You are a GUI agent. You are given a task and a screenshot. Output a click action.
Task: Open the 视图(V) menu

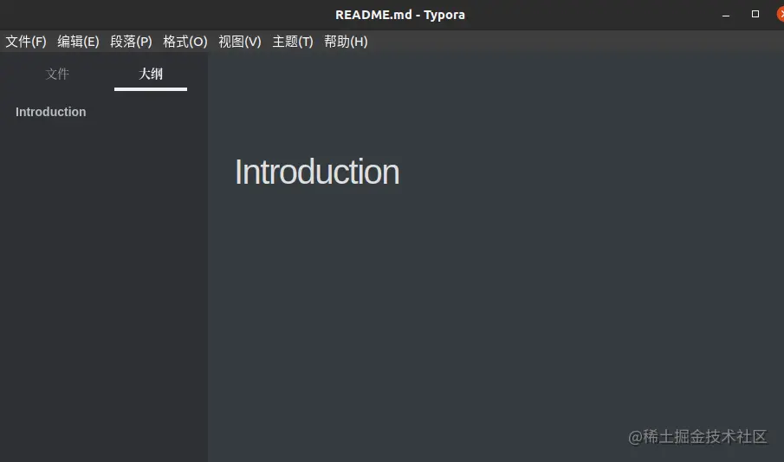(240, 42)
